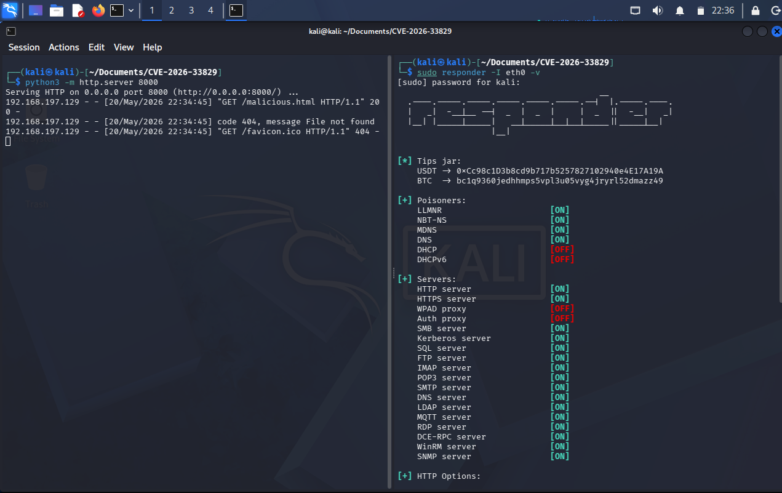Image resolution: width=782 pixels, height=493 pixels.
Task: Click the 'Auth proxy' label
Action: (442, 318)
